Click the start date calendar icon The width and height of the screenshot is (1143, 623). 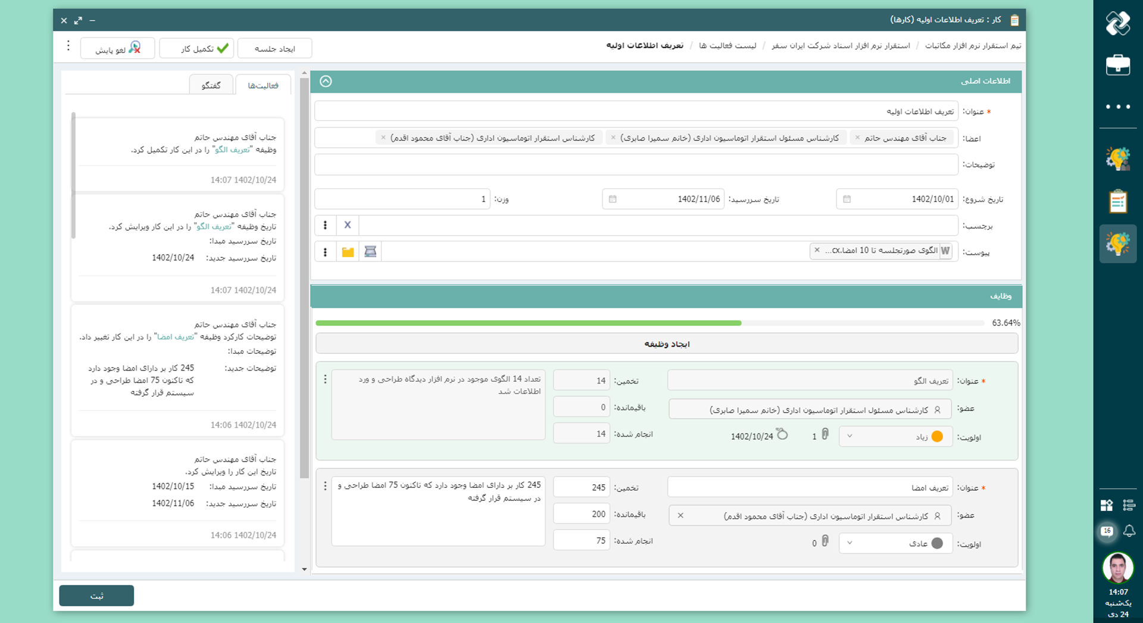[x=847, y=199]
